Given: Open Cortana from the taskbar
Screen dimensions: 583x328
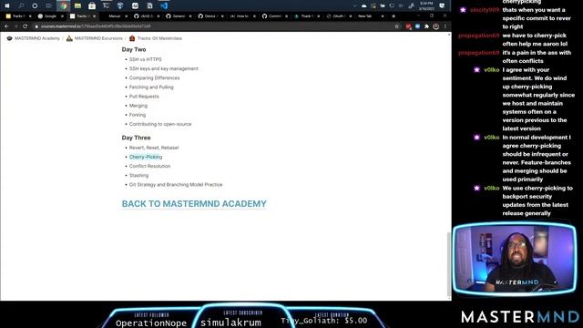Looking at the screenshot, I should click(x=35, y=5).
